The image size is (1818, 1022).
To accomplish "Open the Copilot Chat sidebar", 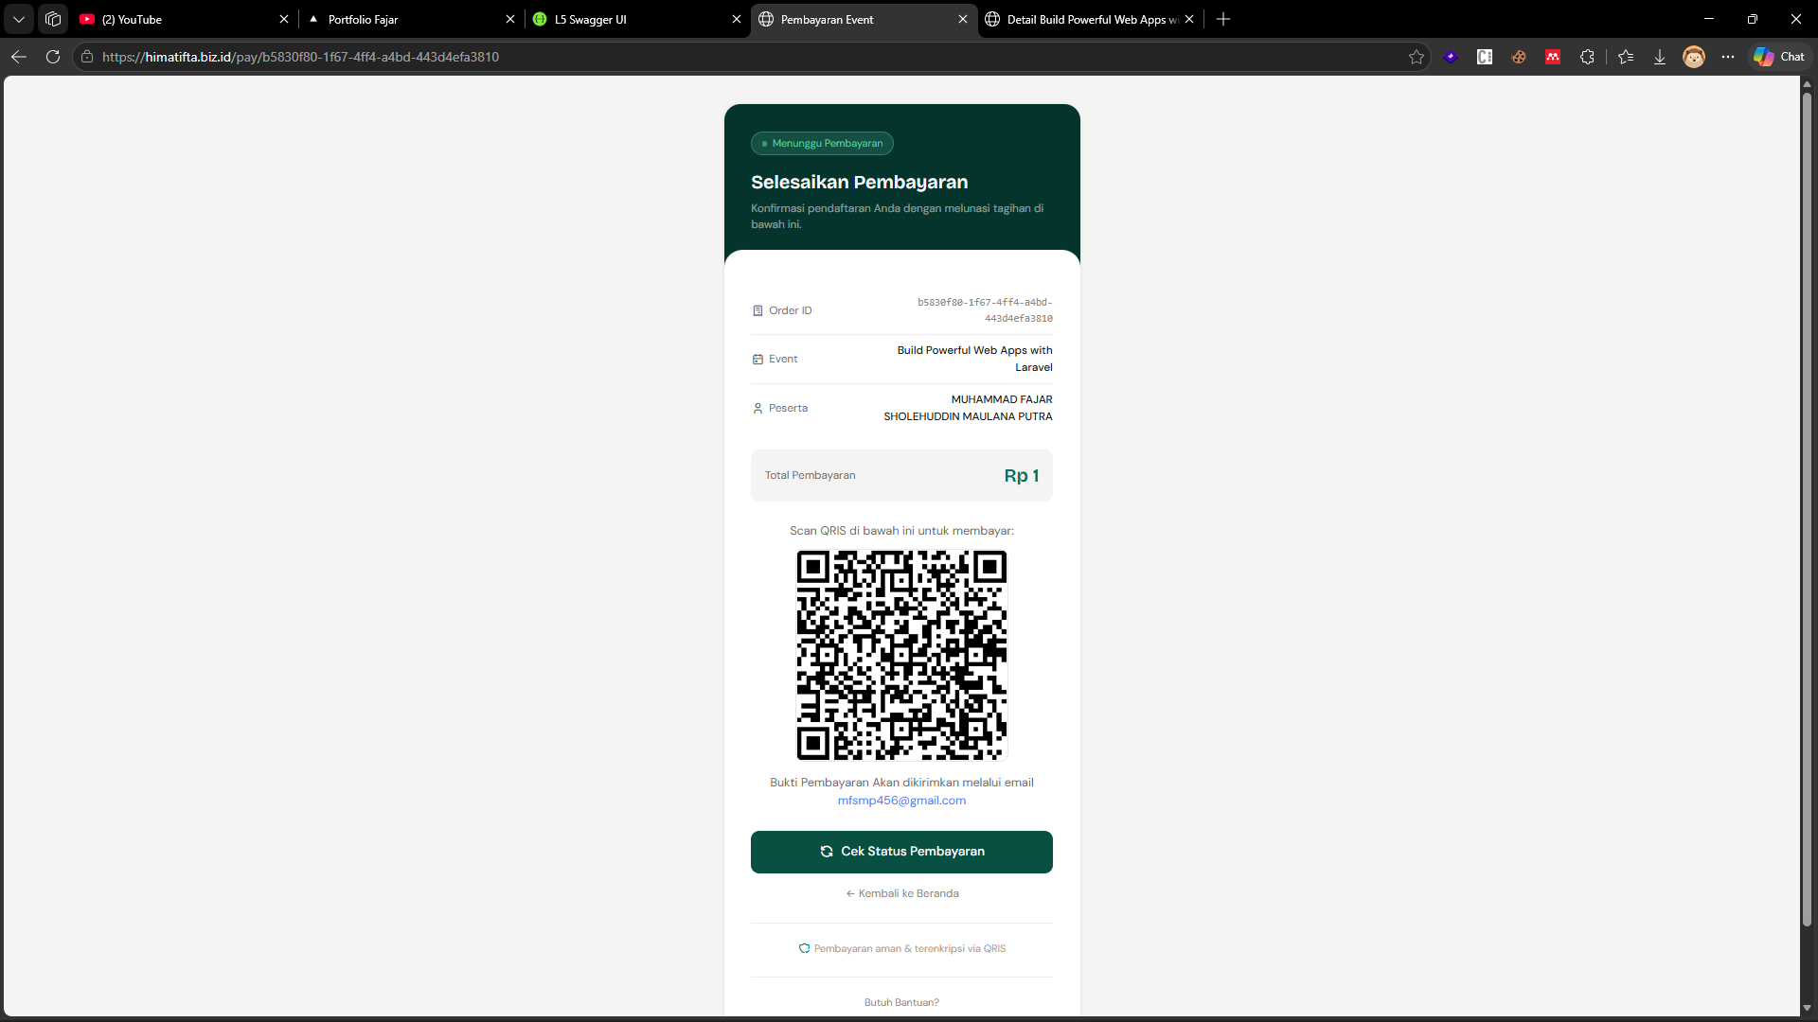I will coord(1779,57).
